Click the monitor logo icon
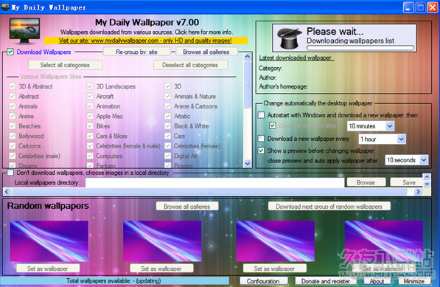This screenshot has height=287, width=440. point(24,31)
